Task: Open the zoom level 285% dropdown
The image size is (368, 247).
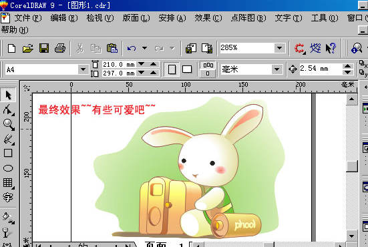Action: point(280,48)
